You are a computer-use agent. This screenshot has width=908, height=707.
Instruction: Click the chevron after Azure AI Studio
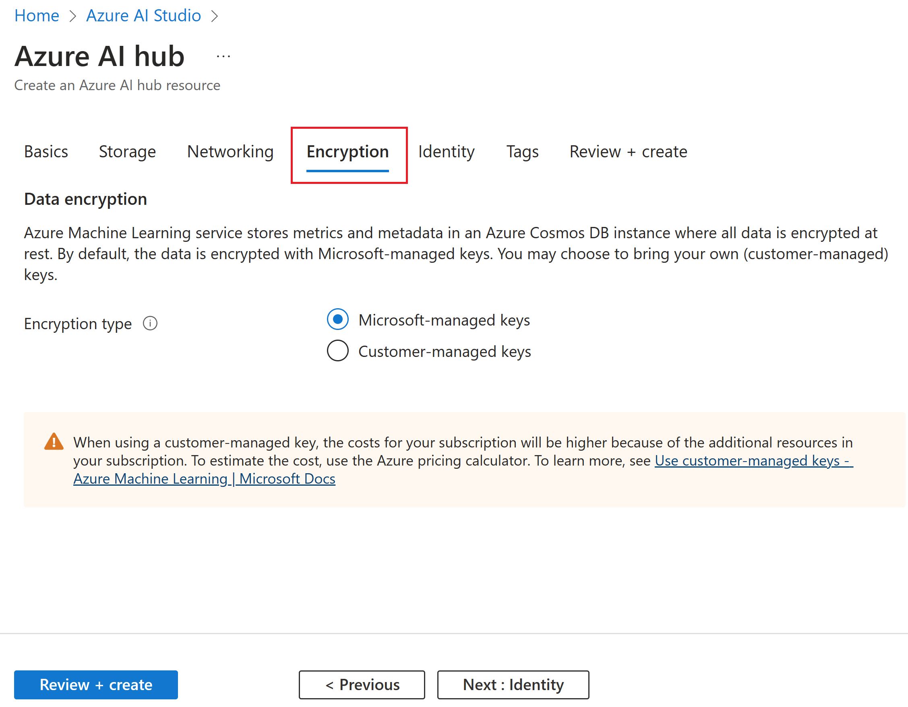click(215, 16)
